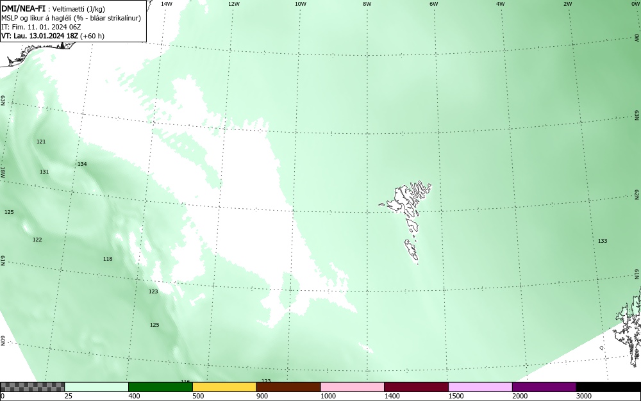Click the 18W label on the left edge
Viewport: 641px width, 401px height.
click(3, 172)
